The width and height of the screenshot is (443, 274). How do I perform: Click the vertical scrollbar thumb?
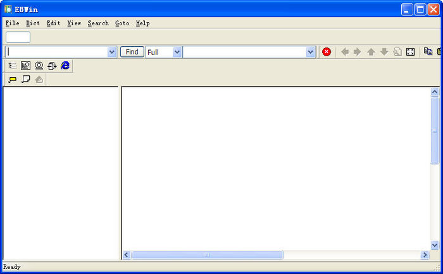coord(435,130)
